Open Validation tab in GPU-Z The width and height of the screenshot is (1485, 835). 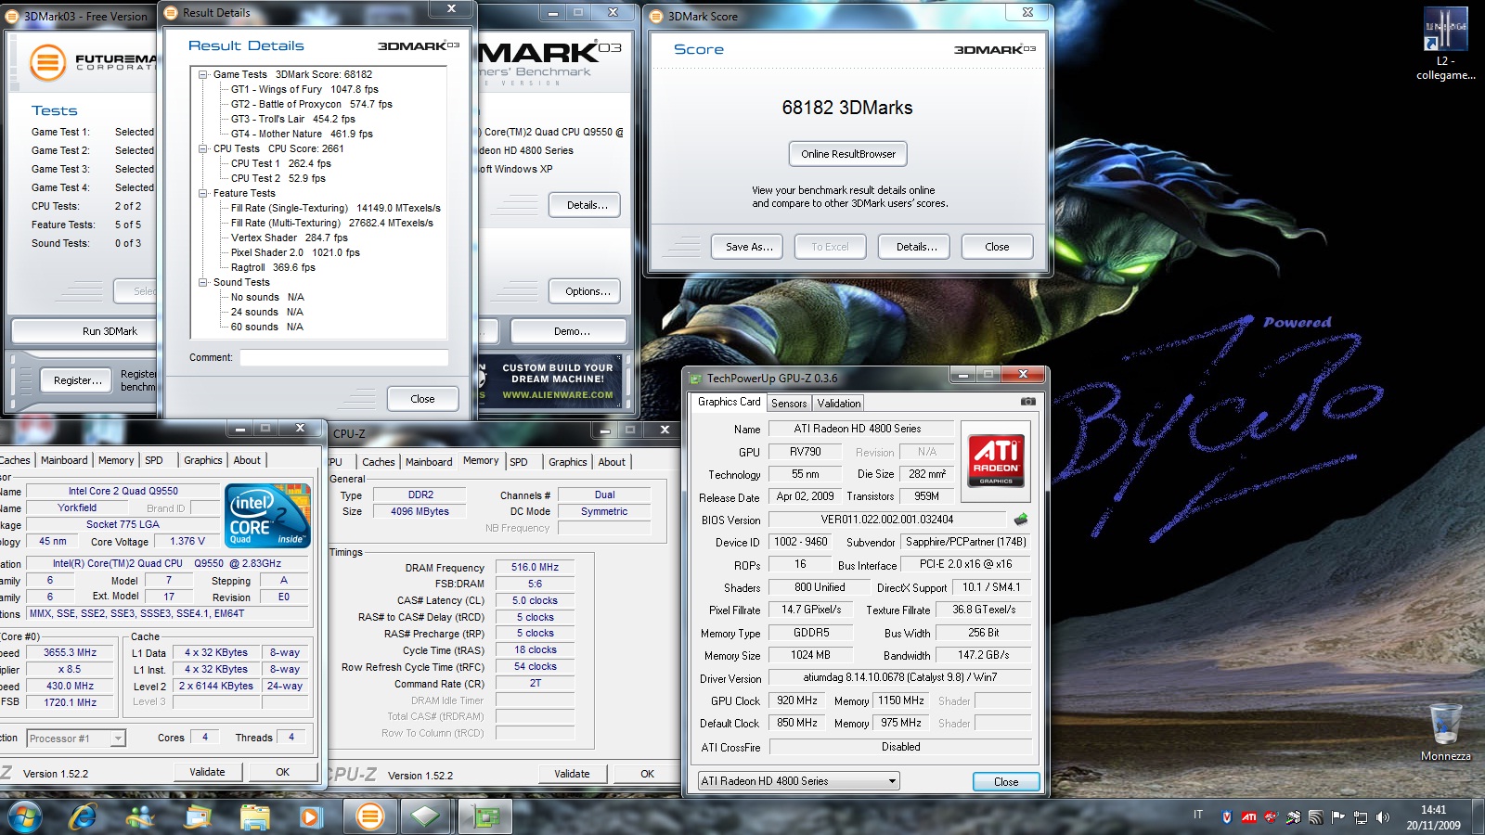(839, 404)
